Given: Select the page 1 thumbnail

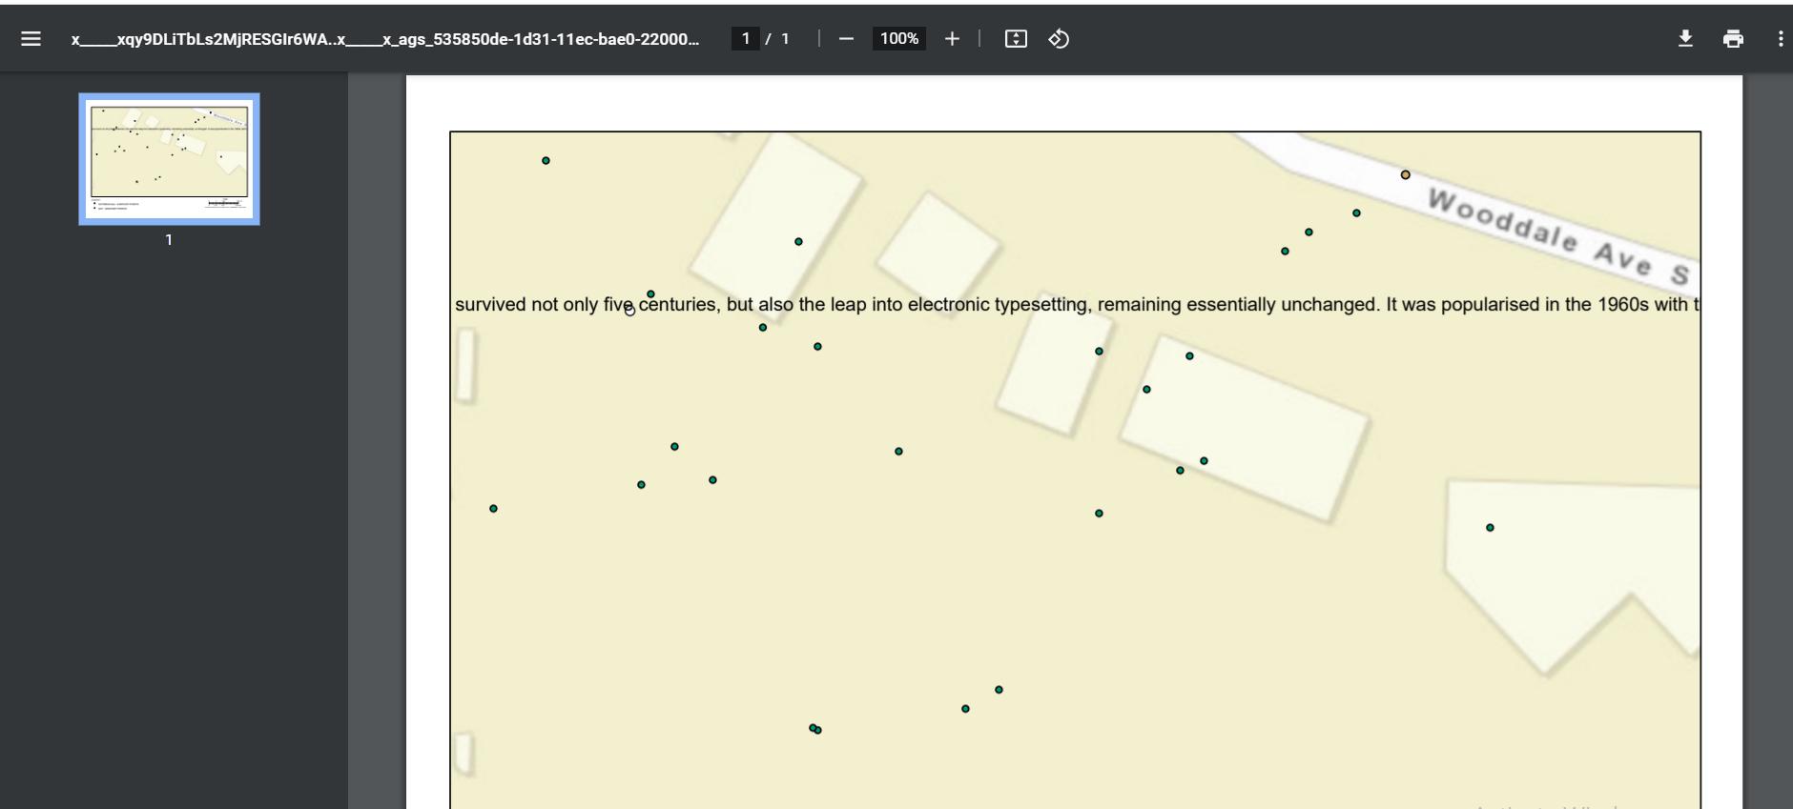Looking at the screenshot, I should click(x=169, y=159).
